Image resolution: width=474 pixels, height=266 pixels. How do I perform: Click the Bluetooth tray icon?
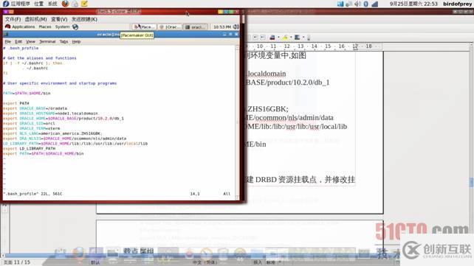pyautogui.click(x=365, y=4)
